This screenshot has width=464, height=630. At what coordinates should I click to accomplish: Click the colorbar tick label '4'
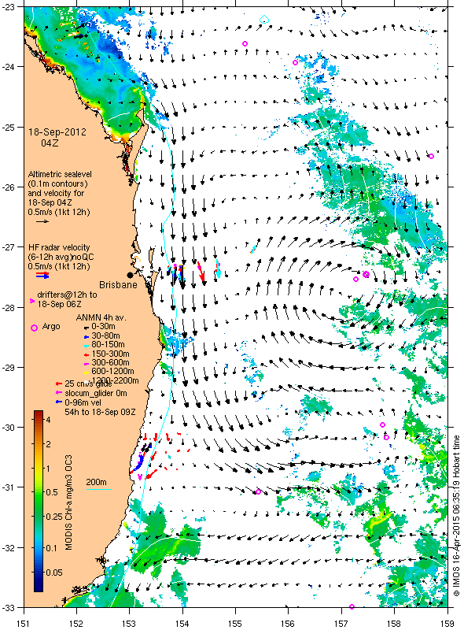pyautogui.click(x=48, y=420)
